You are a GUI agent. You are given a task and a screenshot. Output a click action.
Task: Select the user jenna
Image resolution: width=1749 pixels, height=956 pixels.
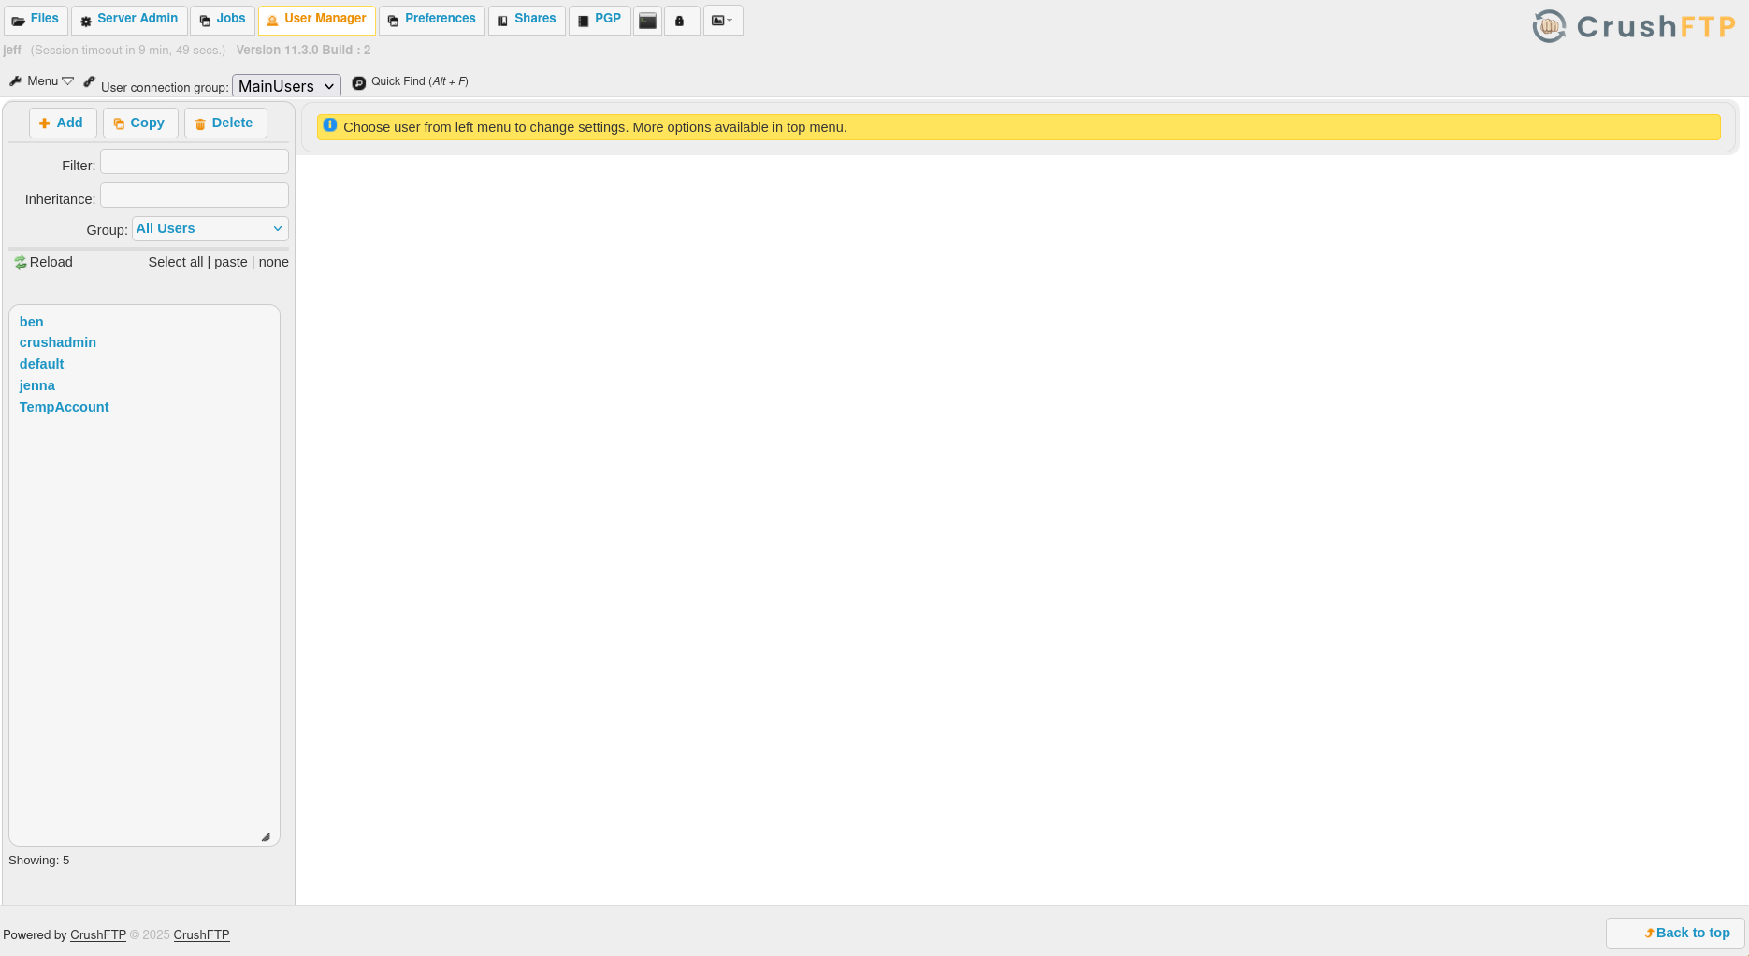[x=36, y=385]
